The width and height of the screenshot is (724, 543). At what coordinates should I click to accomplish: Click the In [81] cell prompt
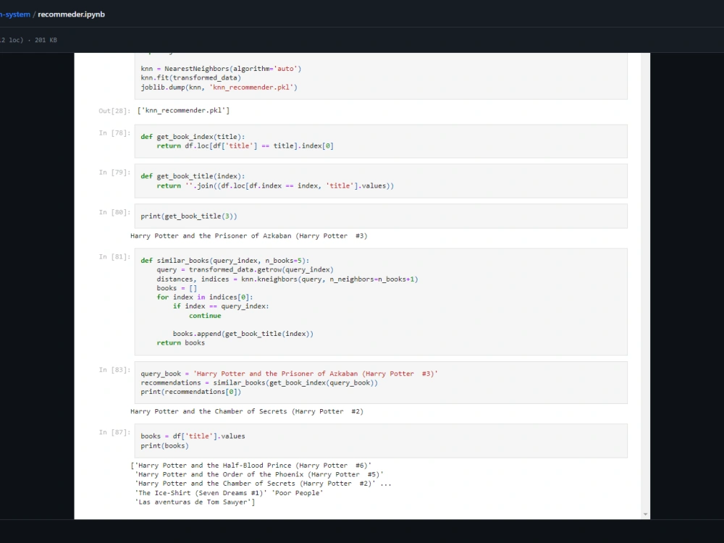[114, 257]
